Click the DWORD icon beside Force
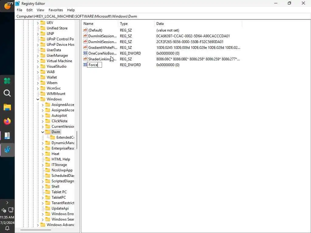311x233 pixels. (85, 65)
